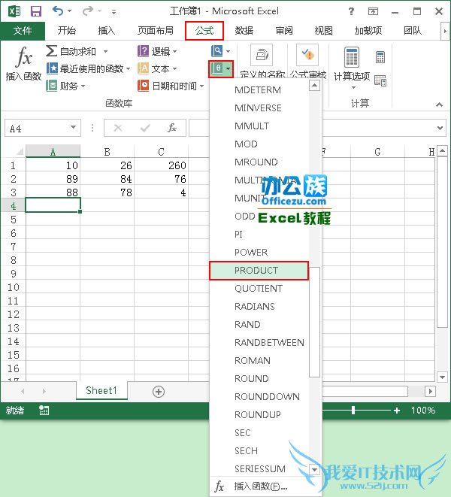Click the 100% zoom level
The image size is (451, 497).
pos(423,411)
